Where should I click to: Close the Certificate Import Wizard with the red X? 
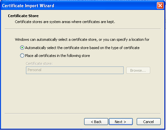[x=160, y=6]
